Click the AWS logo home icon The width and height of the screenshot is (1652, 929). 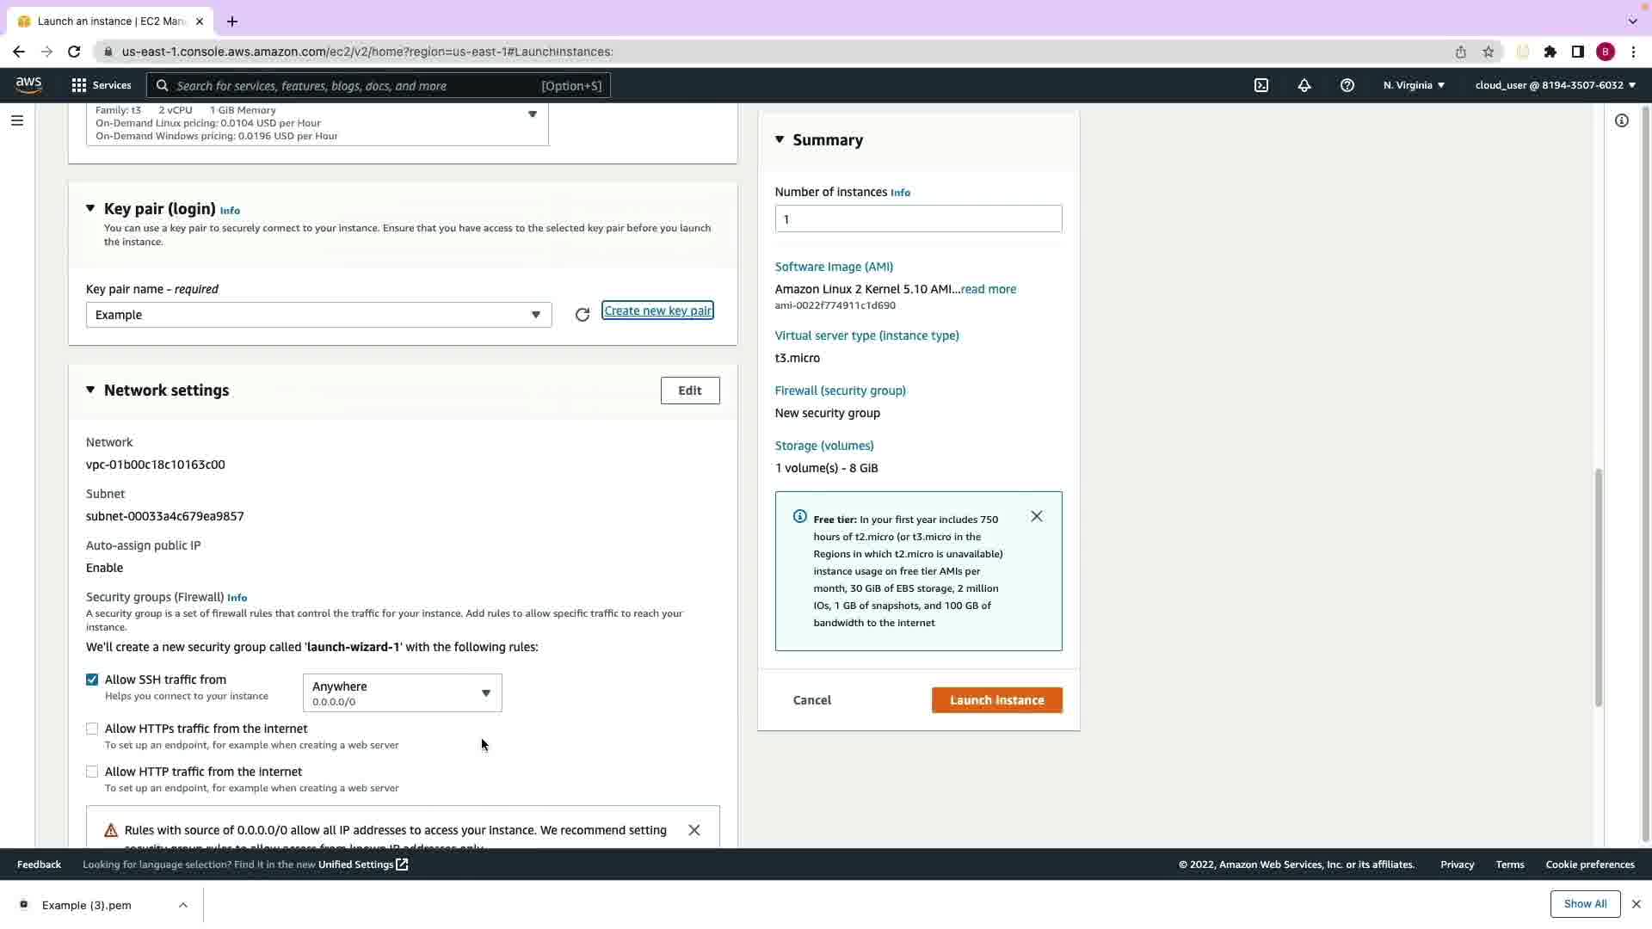28,84
